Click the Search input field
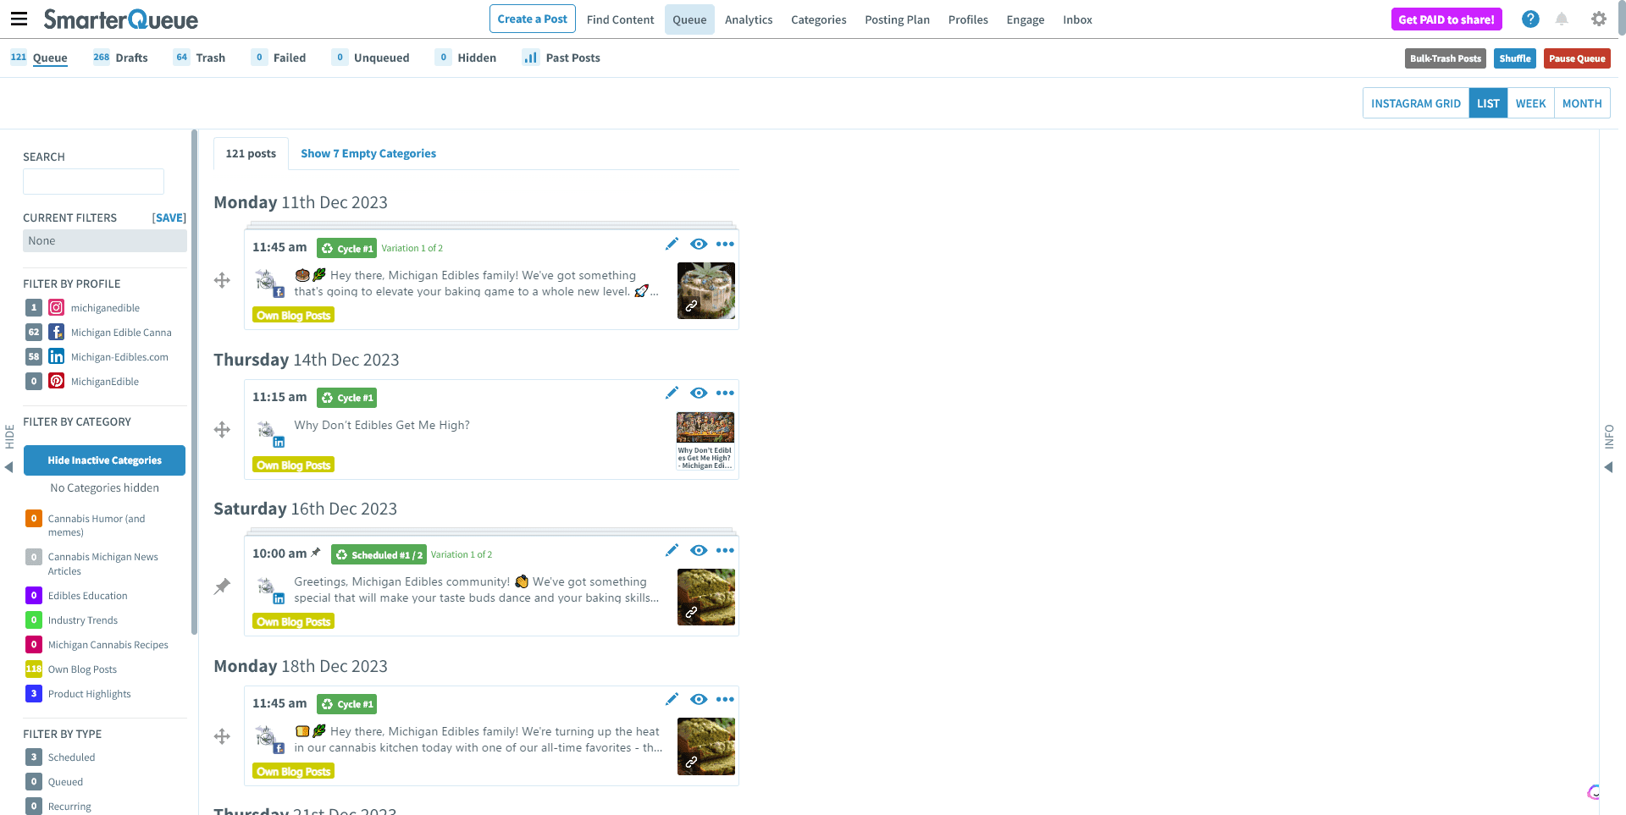Image resolution: width=1626 pixels, height=815 pixels. pos(93,181)
